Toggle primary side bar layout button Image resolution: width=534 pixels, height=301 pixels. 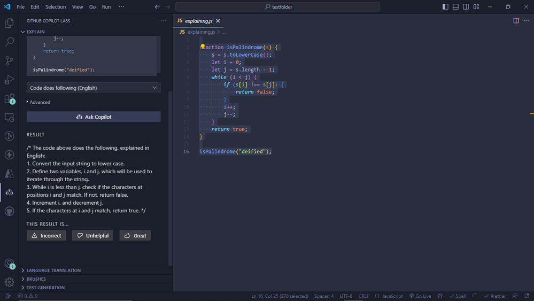(446, 7)
